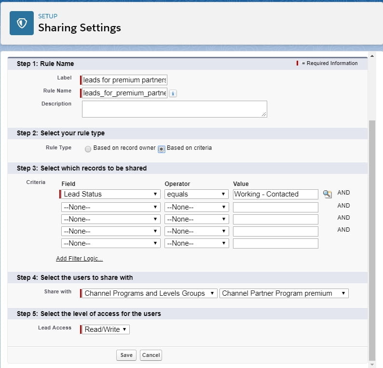Click the SETUP breadcrumb text
Screen dimensions: 383x368
click(x=48, y=16)
